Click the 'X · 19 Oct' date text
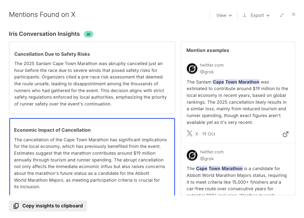The image size is (304, 218). pos(205,134)
